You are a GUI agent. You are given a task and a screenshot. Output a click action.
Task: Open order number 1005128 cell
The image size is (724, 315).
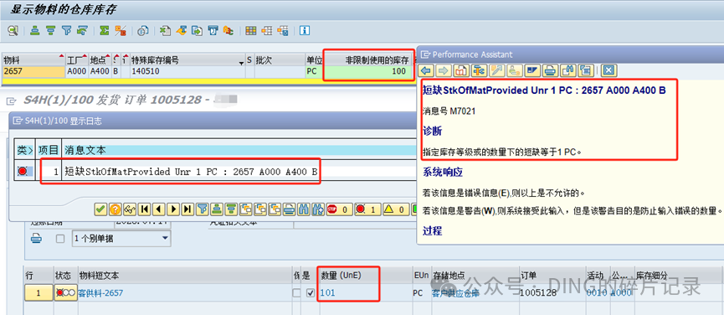tap(552, 292)
